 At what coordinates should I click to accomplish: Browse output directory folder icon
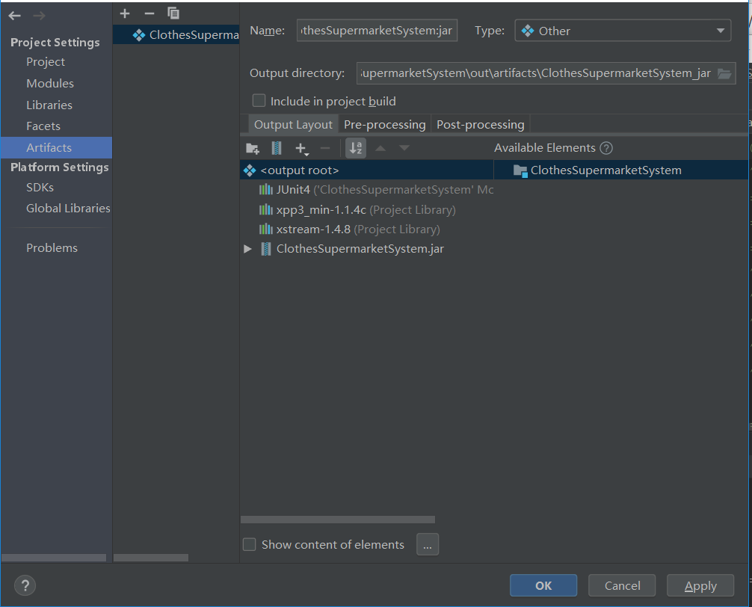(x=724, y=73)
